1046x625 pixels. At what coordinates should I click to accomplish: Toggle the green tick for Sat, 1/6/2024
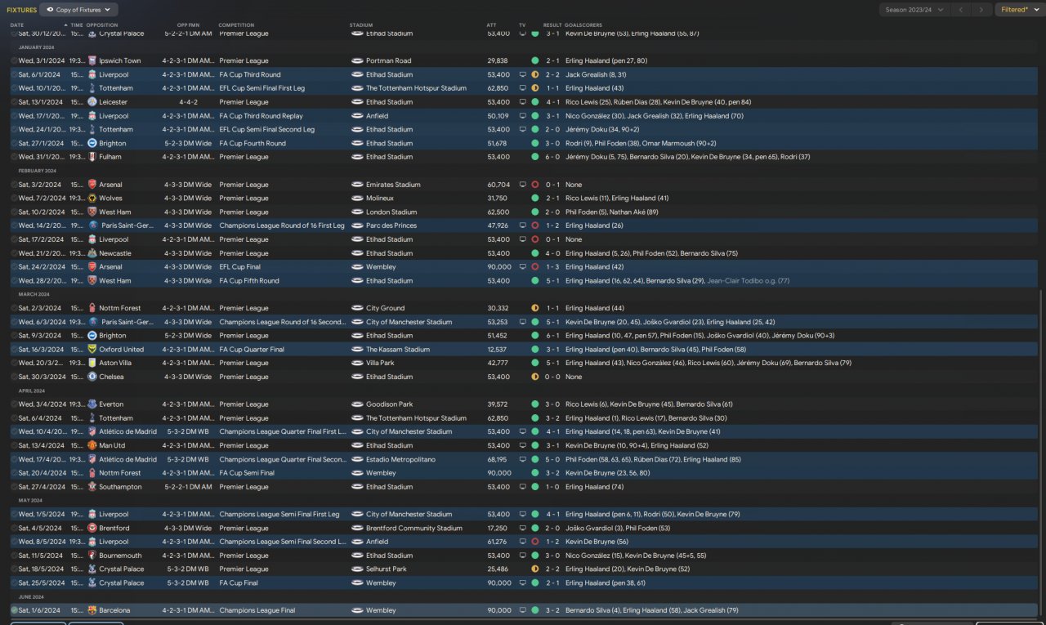pyautogui.click(x=14, y=610)
